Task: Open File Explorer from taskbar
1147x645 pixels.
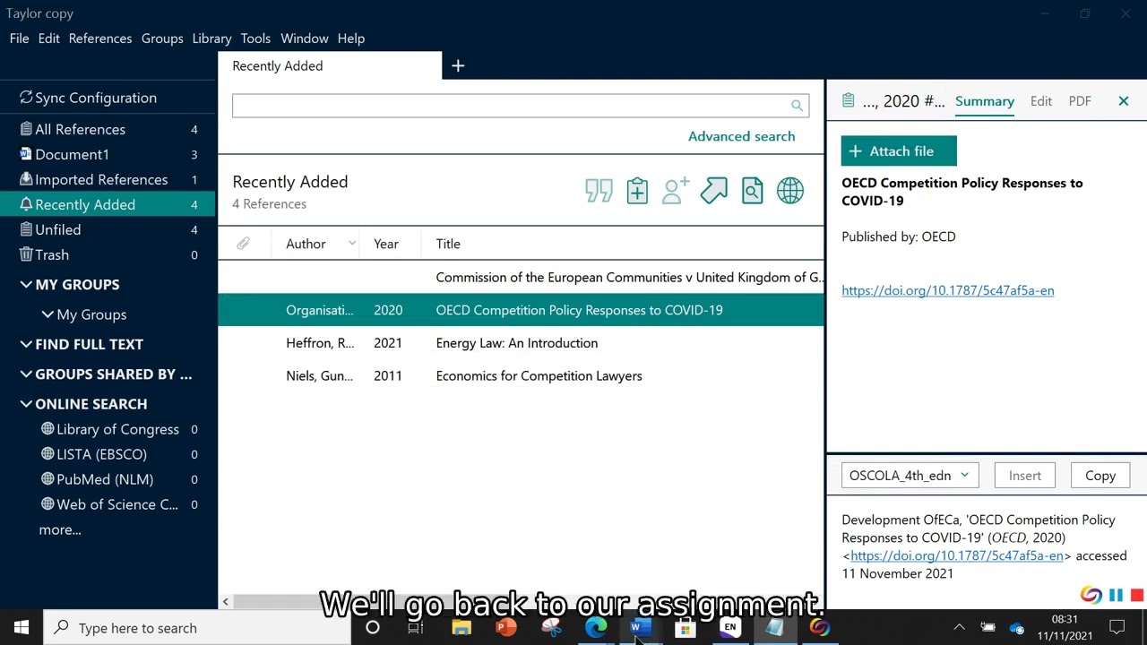Action: tap(461, 628)
